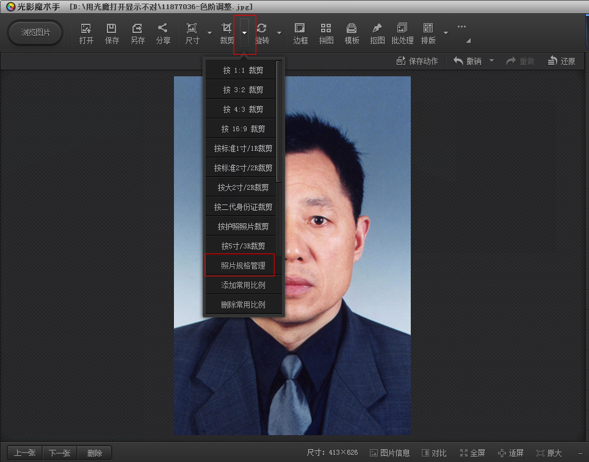589x462 pixels.
Task: Open the 尺寸 resize tool
Action: point(192,34)
